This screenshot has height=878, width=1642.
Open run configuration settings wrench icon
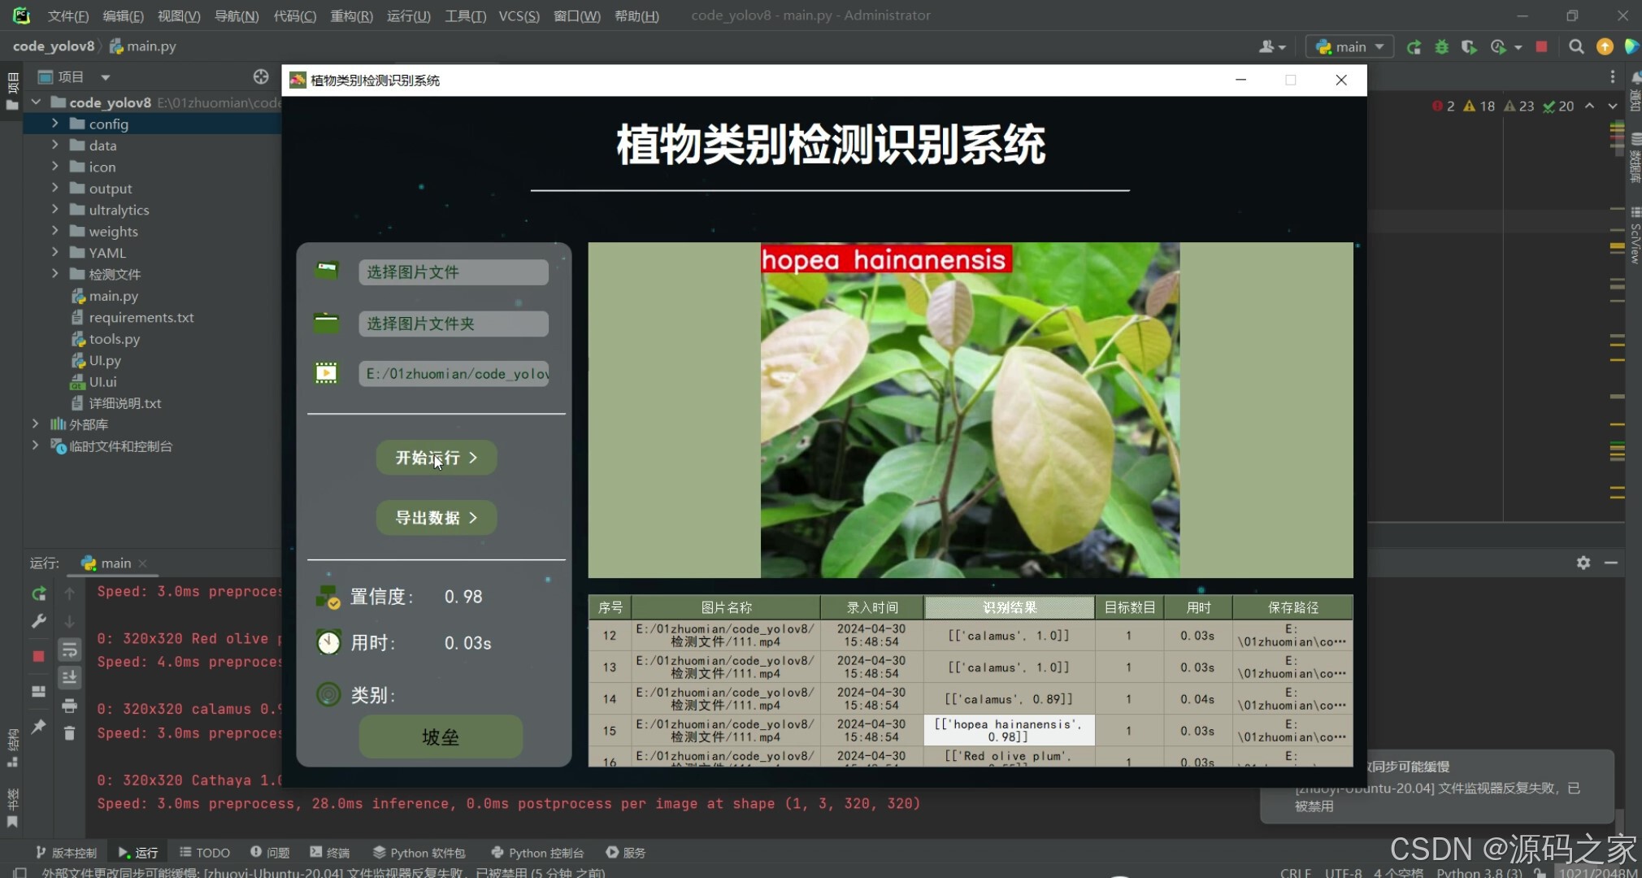point(38,621)
